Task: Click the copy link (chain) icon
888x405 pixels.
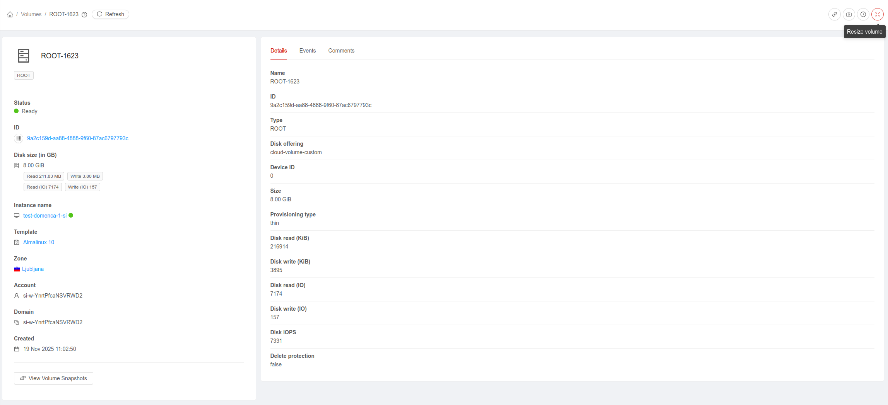Action: [835, 14]
